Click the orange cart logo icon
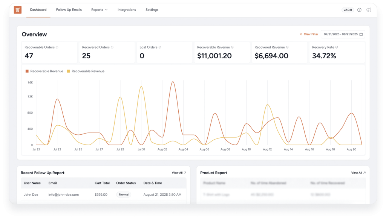 [x=18, y=10]
